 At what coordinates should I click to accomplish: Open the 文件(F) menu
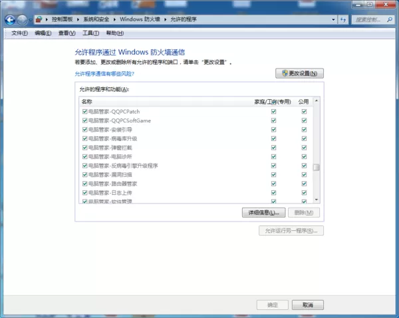[x=19, y=33]
